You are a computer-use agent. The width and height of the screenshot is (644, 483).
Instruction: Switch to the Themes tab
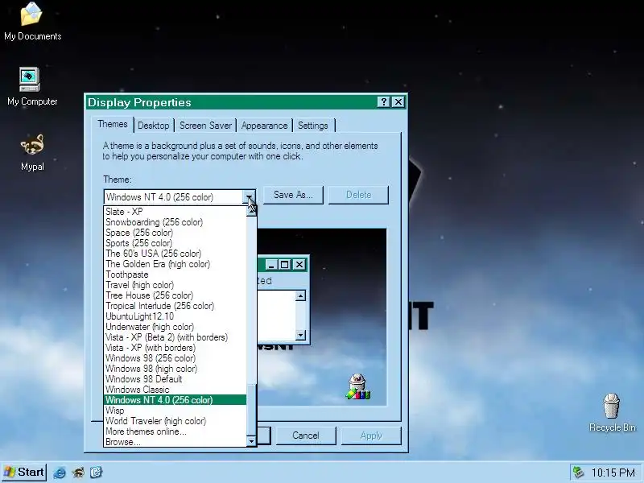click(113, 124)
